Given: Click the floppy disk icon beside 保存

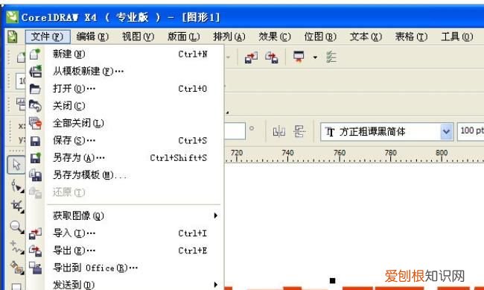Looking at the screenshot, I should point(35,142).
